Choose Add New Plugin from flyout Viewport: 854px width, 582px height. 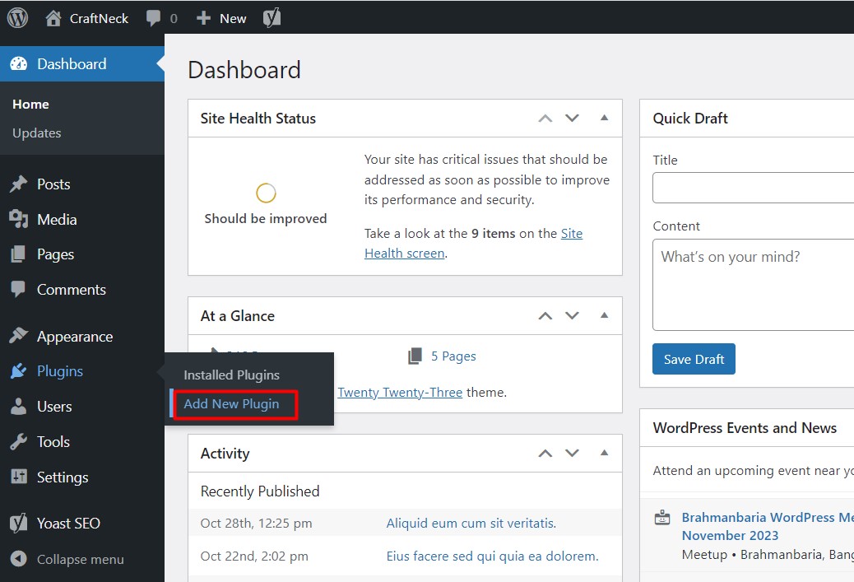[x=231, y=404]
